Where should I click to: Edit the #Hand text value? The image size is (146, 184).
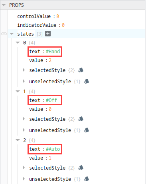pos(53,52)
